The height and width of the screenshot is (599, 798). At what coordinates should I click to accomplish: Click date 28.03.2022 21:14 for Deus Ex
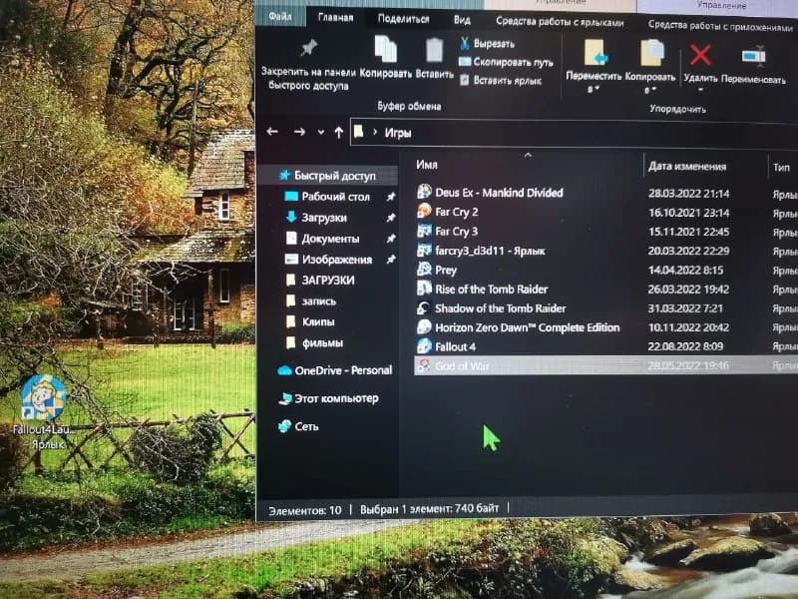click(x=688, y=194)
